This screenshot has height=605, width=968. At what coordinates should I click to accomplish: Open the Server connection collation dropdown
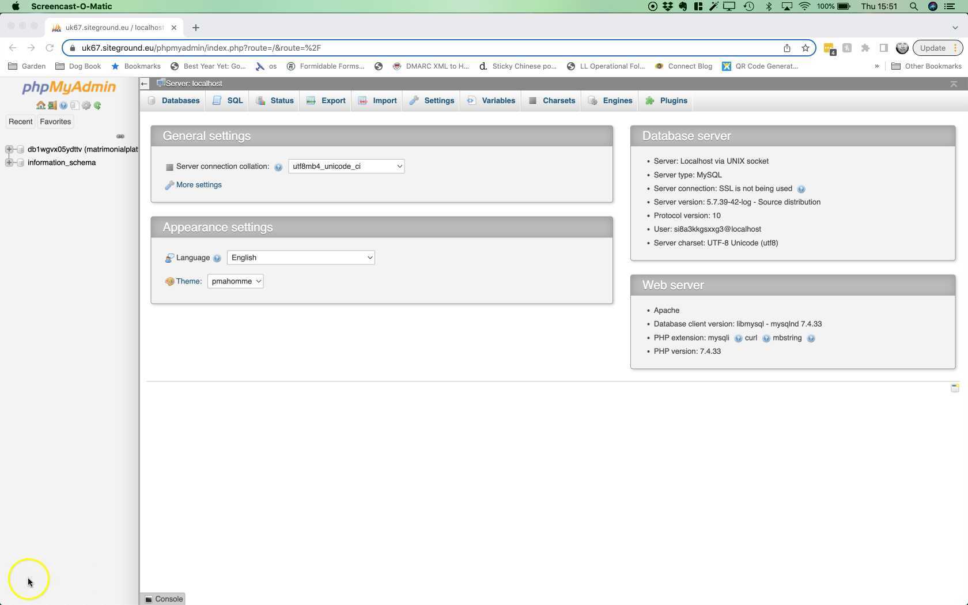[346, 166]
